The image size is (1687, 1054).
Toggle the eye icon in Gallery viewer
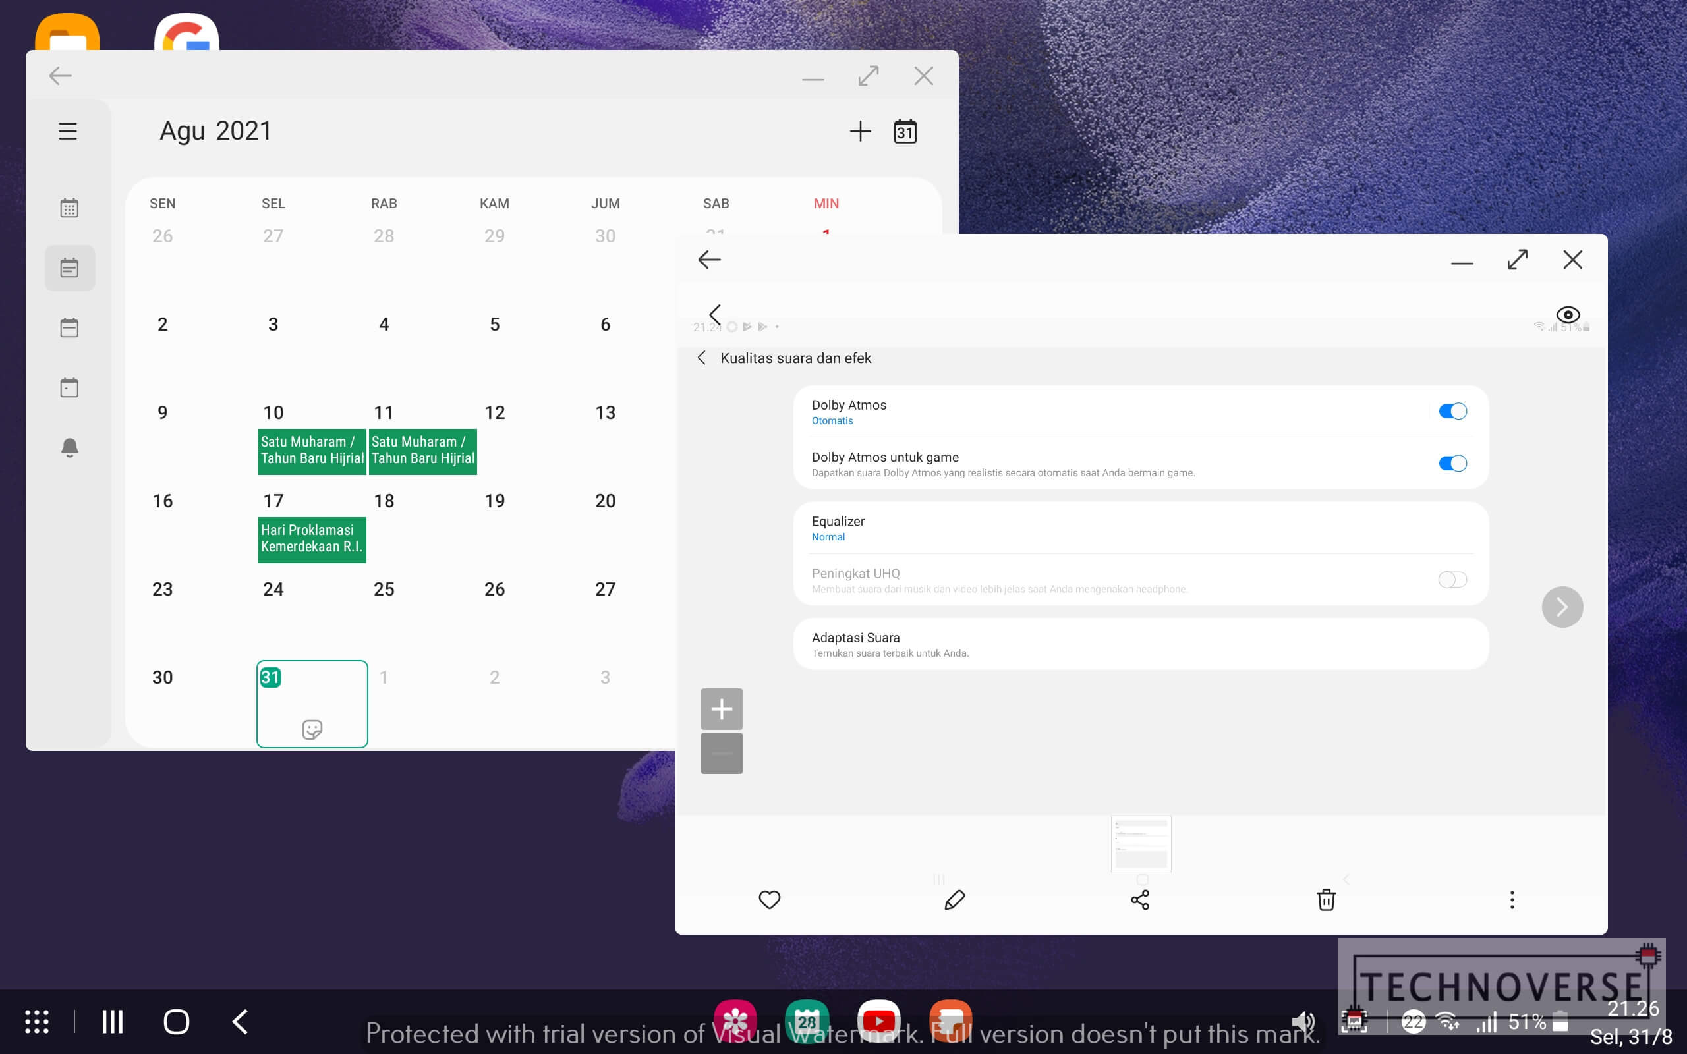click(1568, 314)
